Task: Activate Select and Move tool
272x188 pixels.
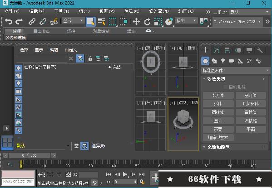Action: [136, 22]
